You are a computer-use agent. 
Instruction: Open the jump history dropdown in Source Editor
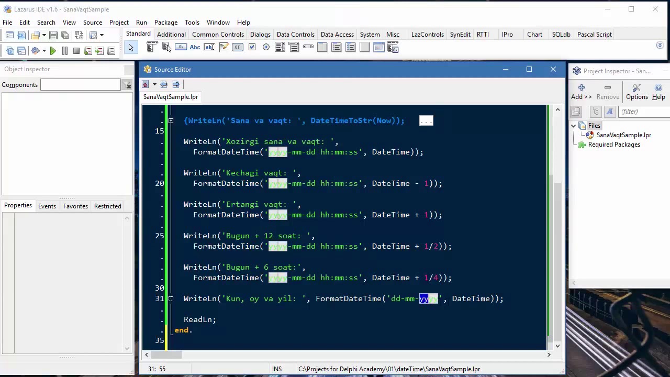point(154,84)
